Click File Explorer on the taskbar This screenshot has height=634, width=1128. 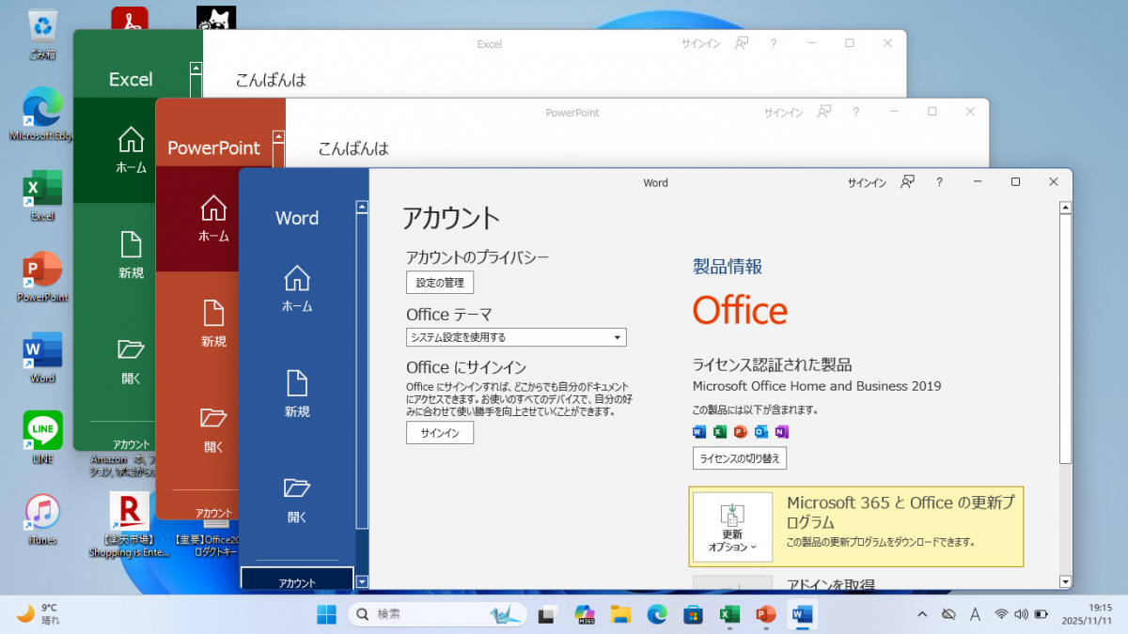pyautogui.click(x=620, y=614)
